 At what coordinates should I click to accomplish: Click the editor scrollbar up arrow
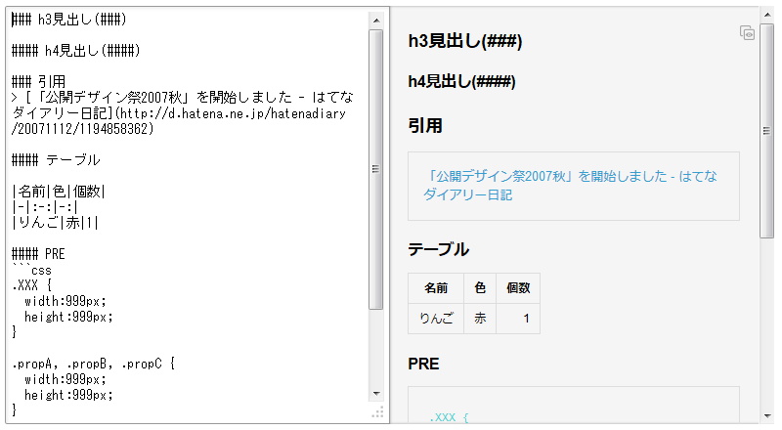pos(376,21)
